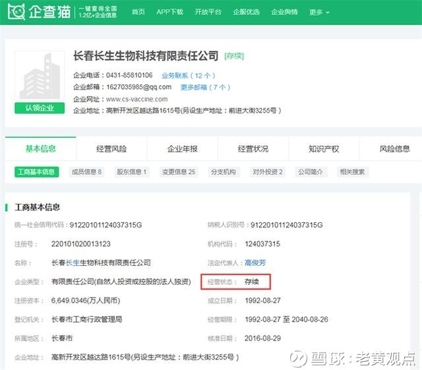Select the 对外投资 2 sub-tab
The width and height of the screenshot is (422, 370).
(x=268, y=171)
